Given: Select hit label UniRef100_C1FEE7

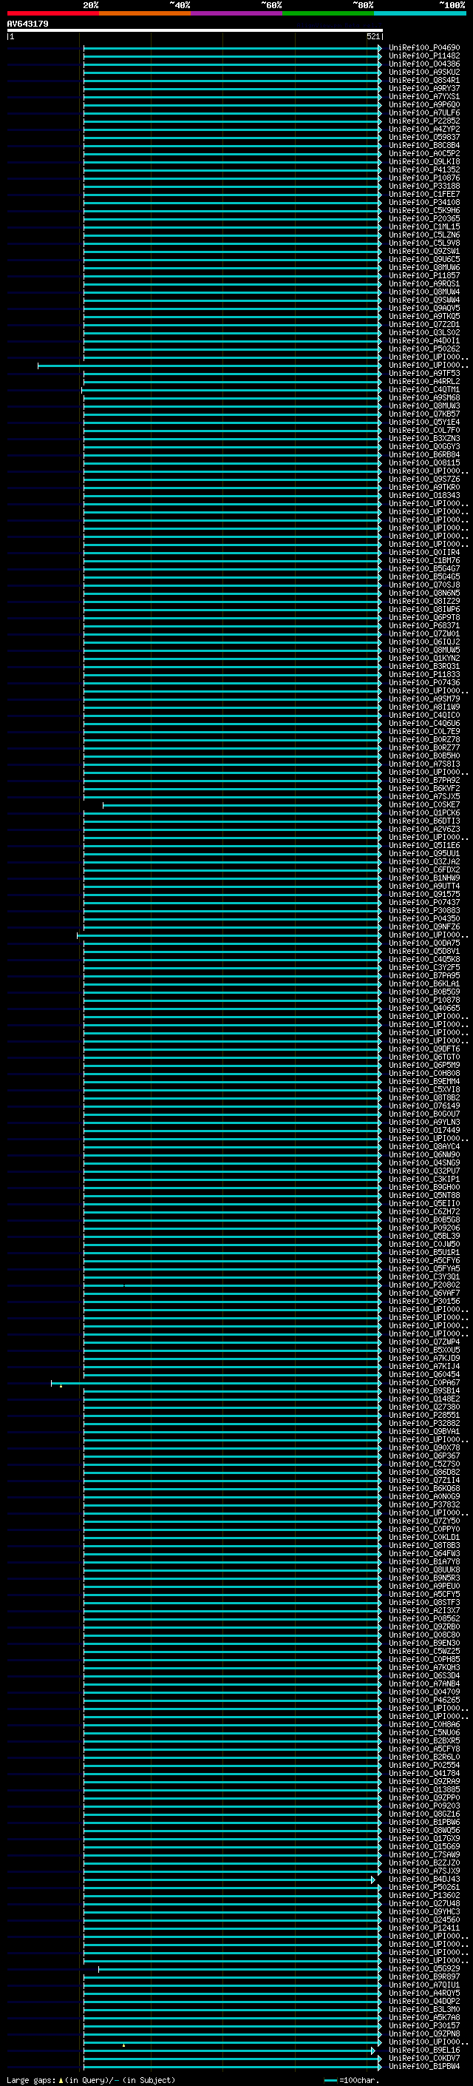Looking at the screenshot, I should point(423,195).
